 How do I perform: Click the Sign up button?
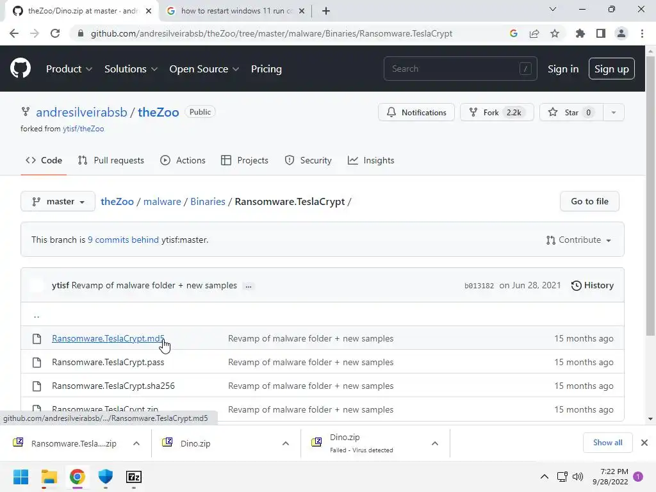[x=612, y=69]
